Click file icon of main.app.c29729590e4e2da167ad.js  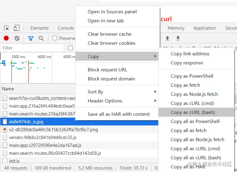5,145
